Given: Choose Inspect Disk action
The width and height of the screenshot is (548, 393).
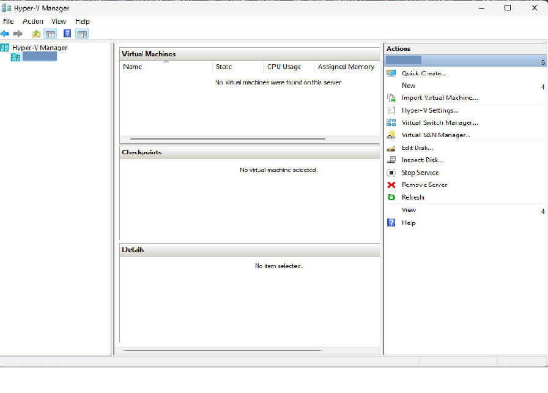Looking at the screenshot, I should point(422,160).
